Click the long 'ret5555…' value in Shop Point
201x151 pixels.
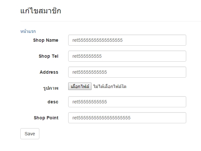(x=101, y=118)
